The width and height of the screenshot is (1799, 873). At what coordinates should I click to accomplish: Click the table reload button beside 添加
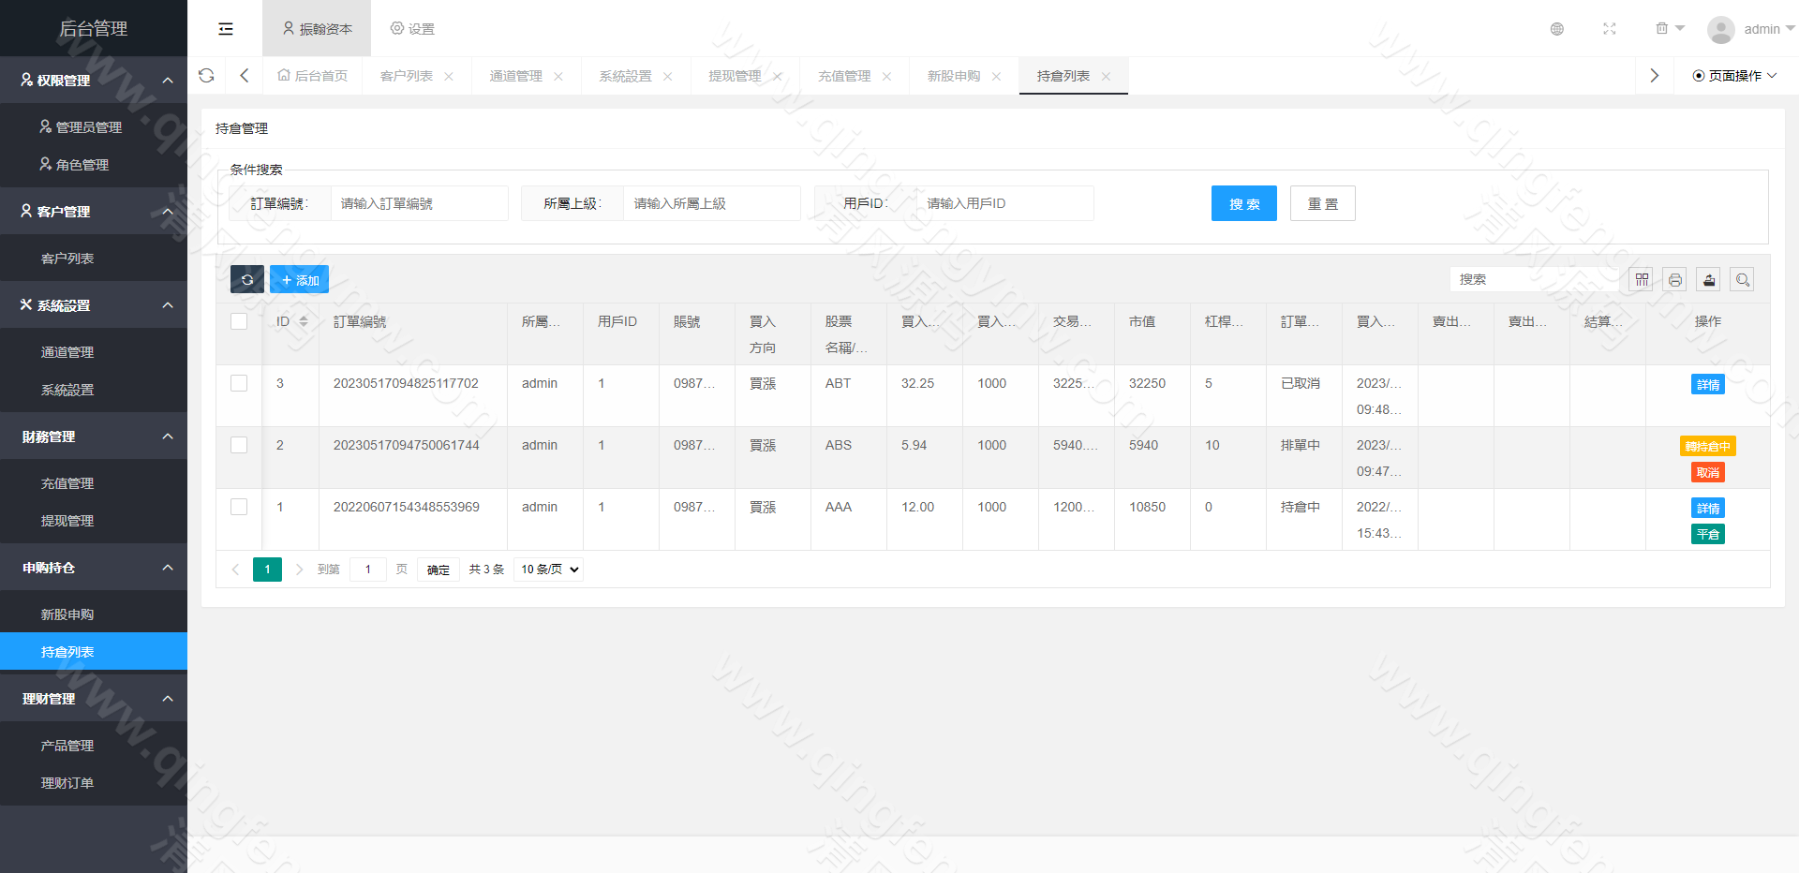[x=247, y=279]
